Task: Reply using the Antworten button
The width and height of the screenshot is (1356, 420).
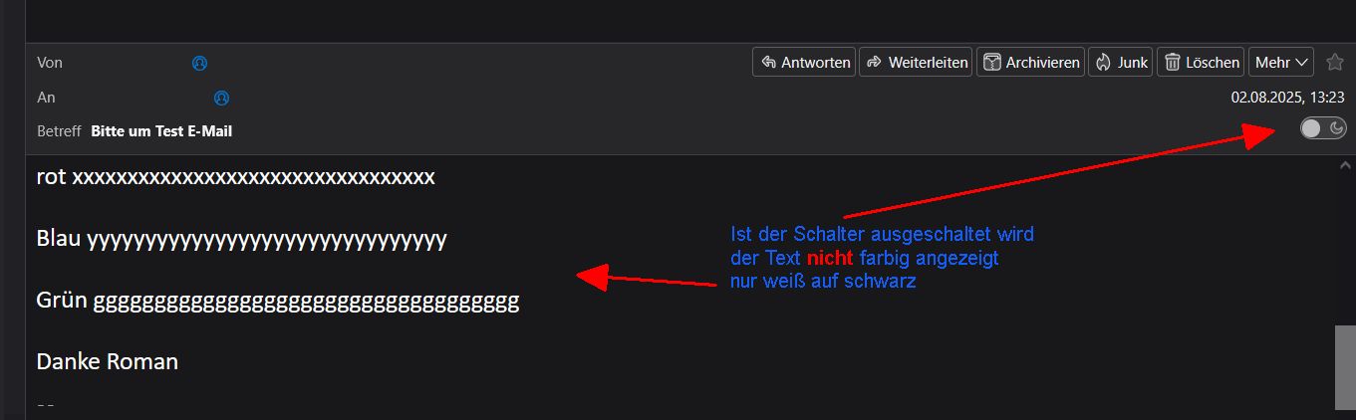Action: (x=804, y=62)
